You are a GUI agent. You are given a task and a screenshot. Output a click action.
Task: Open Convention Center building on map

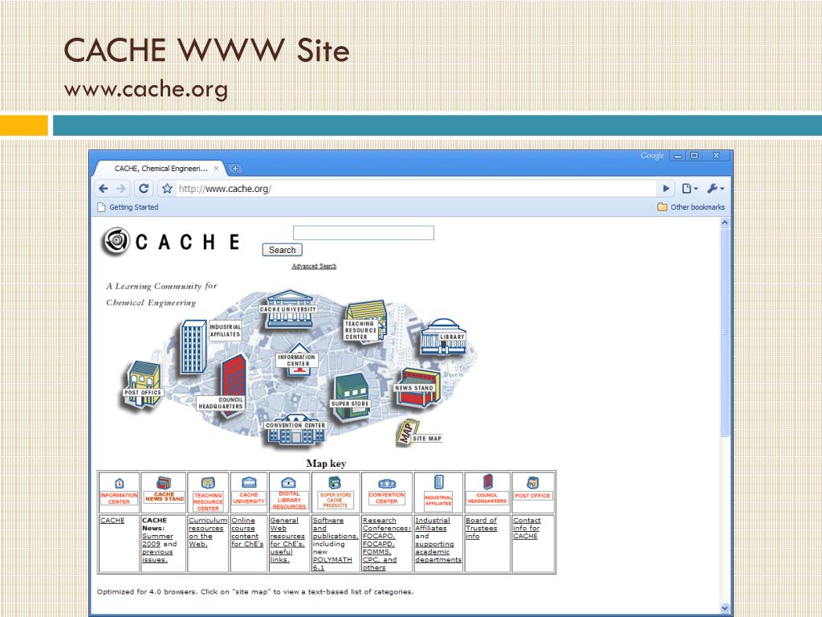click(295, 431)
